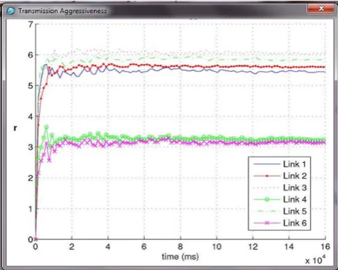Click the y-axis tick label 3
The width and height of the screenshot is (338, 270).
[31, 147]
